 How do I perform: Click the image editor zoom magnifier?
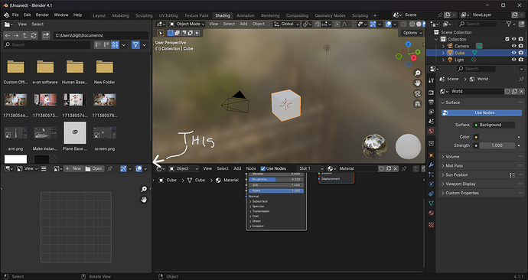pos(144,189)
